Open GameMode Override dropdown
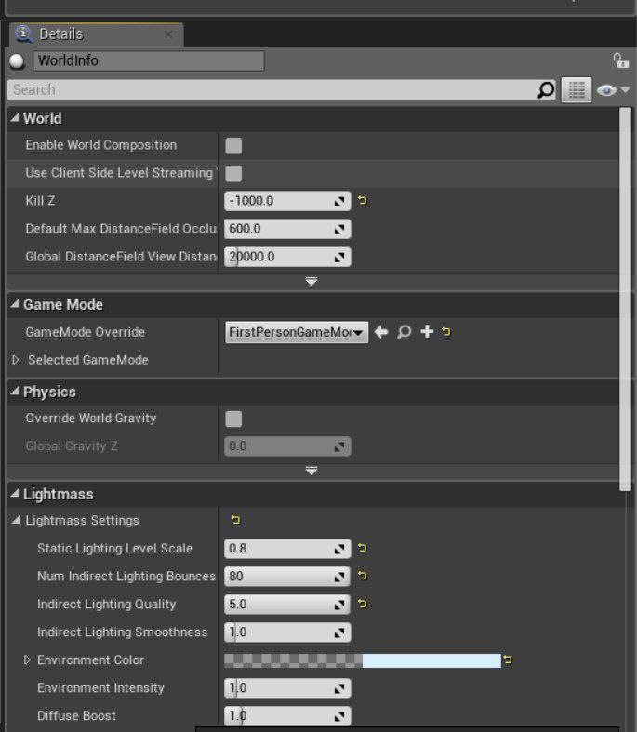Screen dimensions: 637x732 click(297, 332)
